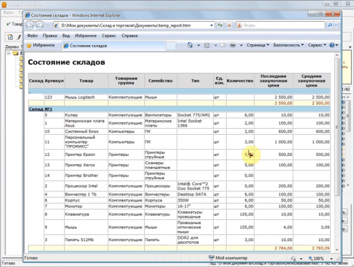Viewport: 354px width, 267px height.
Task: Click the pencil edit icon in Склад и торговля toolbar
Action: [x=19, y=37]
